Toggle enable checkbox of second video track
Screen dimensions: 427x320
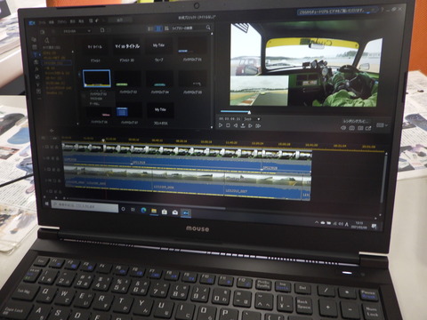(53, 170)
